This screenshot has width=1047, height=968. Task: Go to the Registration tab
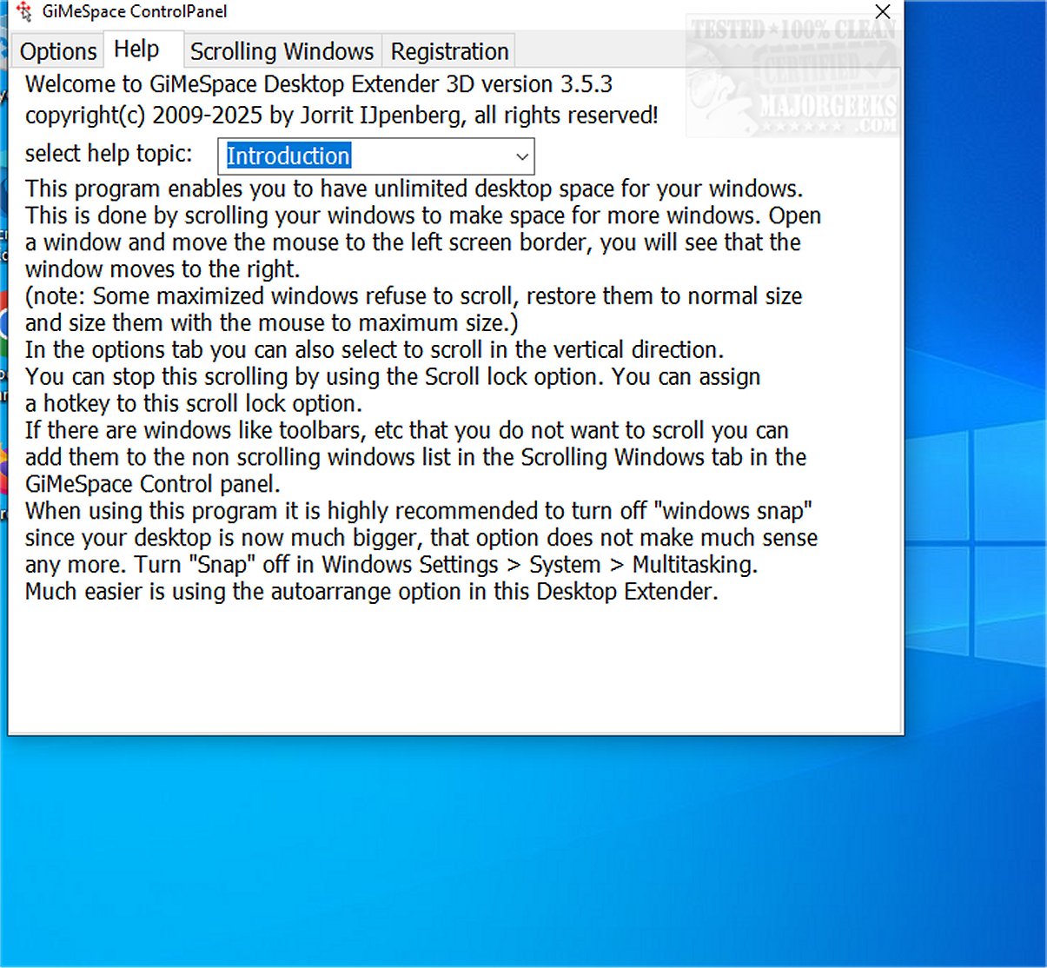click(x=449, y=51)
